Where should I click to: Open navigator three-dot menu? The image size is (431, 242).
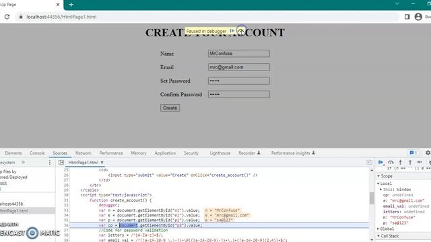pos(50,163)
